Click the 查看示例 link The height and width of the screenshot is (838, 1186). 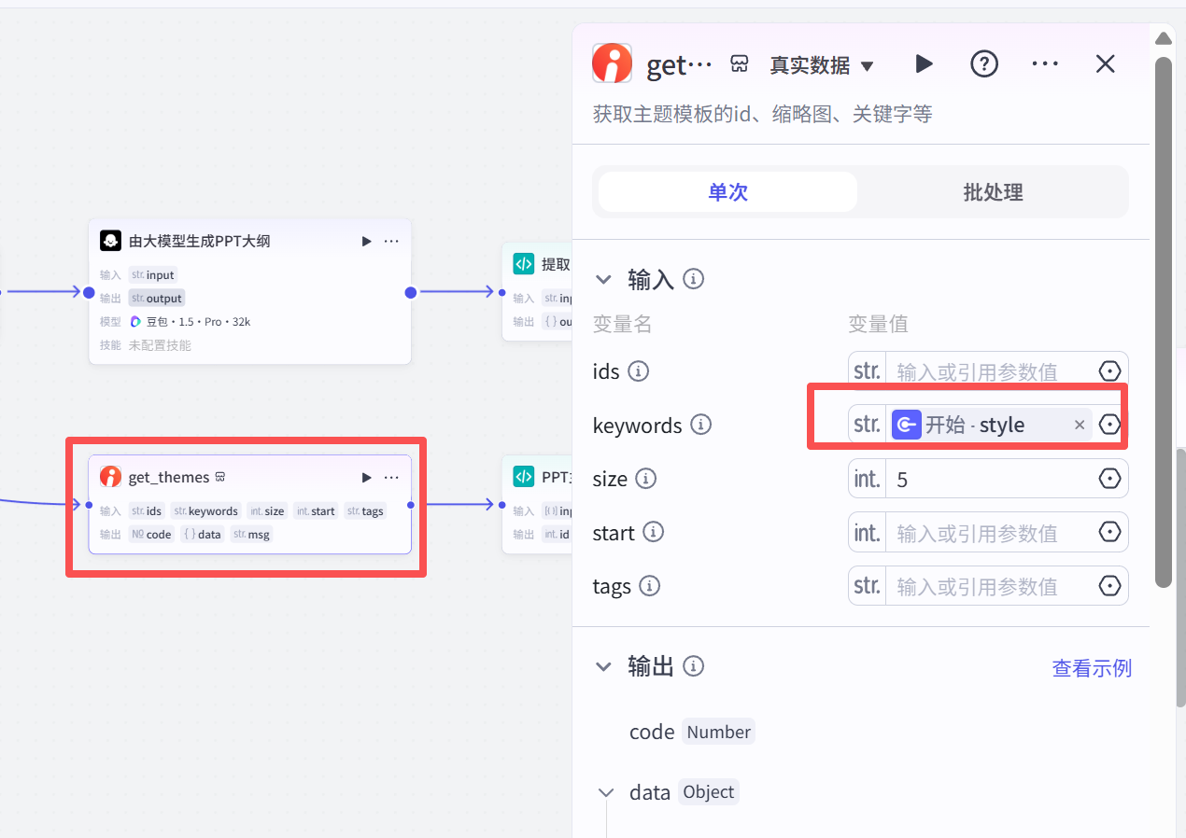click(x=1091, y=668)
